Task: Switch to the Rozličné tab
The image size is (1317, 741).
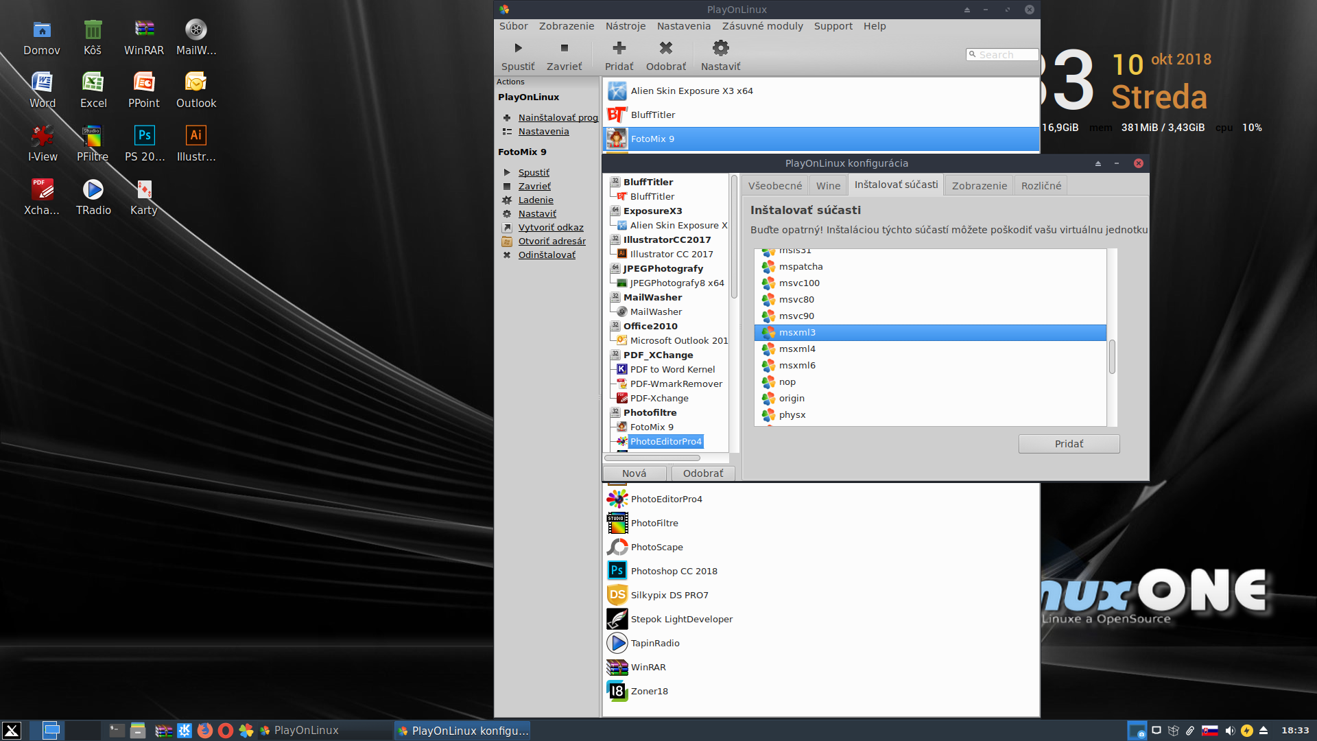Action: (1041, 186)
